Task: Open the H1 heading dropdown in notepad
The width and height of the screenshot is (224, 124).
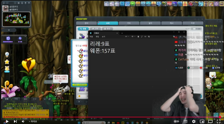Action: pos(127,37)
